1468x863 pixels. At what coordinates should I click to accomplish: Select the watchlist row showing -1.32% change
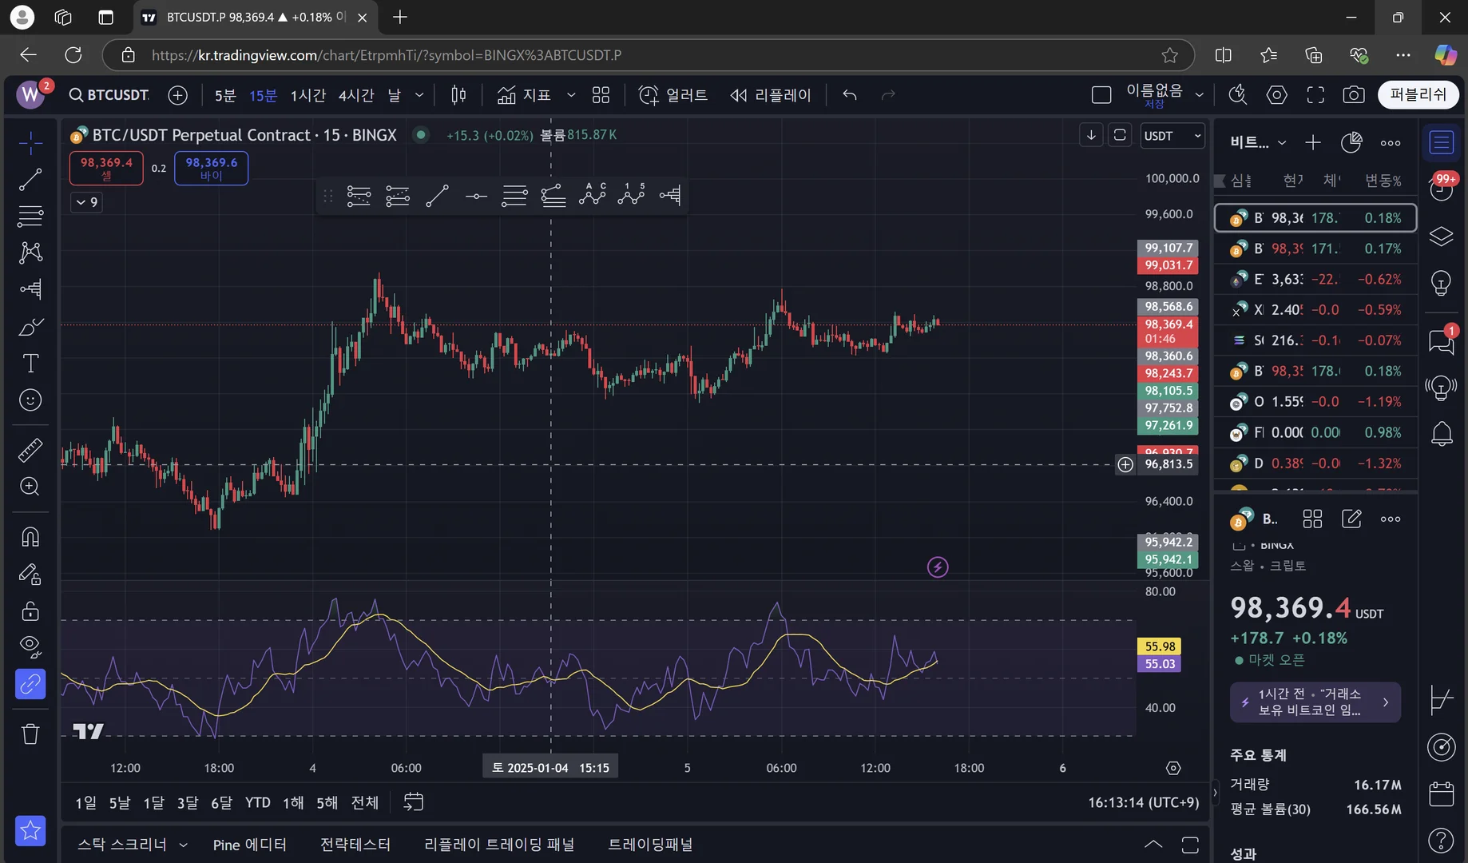pyautogui.click(x=1315, y=463)
